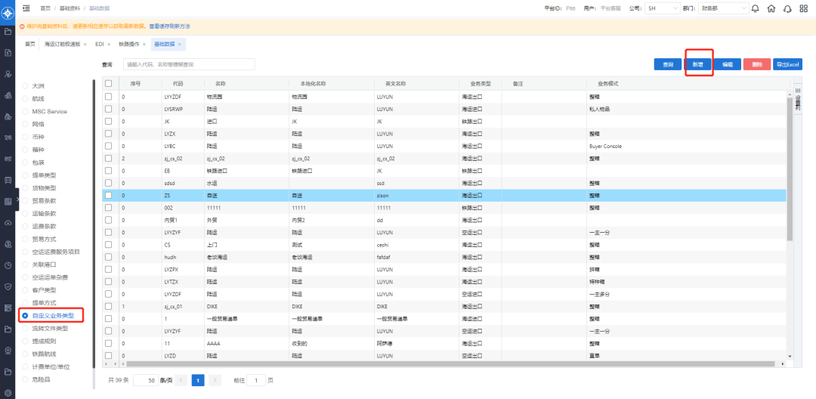Switch to the 海运订舱极速版 tab
The width and height of the screenshot is (816, 399).
tap(62, 45)
